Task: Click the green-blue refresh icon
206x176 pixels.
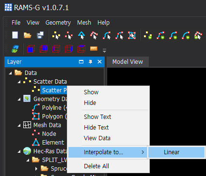Action: tap(15, 49)
